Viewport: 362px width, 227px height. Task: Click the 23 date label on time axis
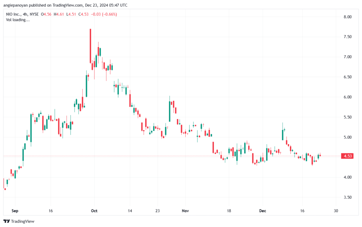[x=157, y=211]
